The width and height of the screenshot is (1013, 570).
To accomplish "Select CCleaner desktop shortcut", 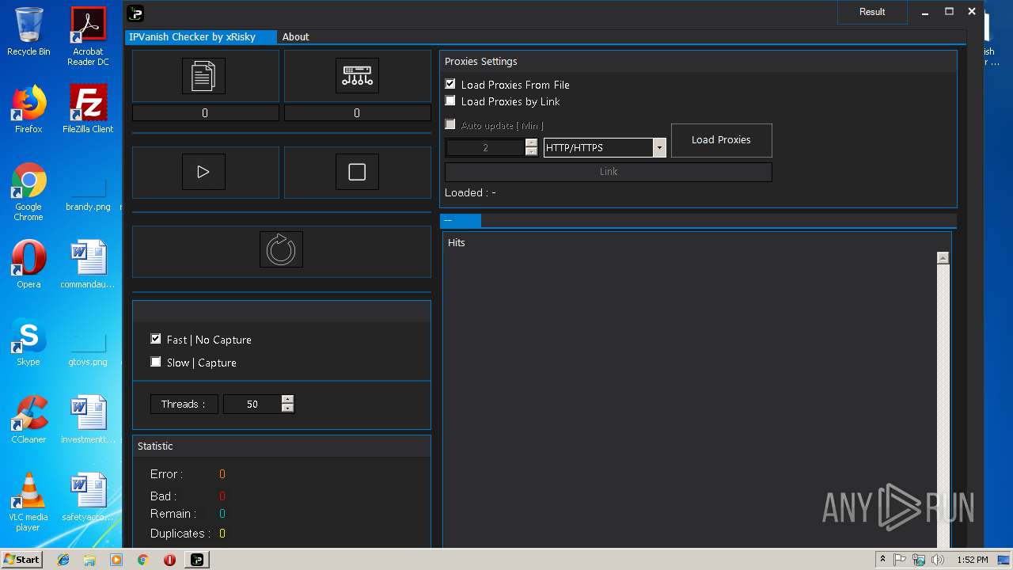I will point(28,419).
